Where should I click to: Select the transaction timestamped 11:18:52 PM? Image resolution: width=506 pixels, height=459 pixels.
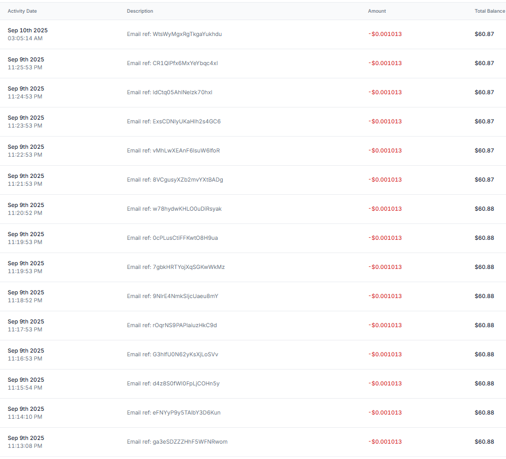coord(25,300)
